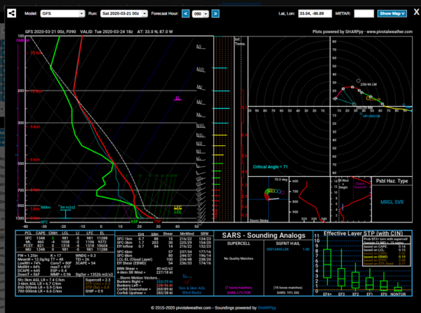Screen dimensions: 421x313
Task: Go to the previous forecast hour
Action: (x=185, y=13)
